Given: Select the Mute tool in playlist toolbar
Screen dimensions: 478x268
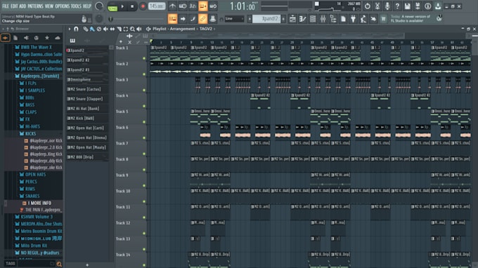Looking at the screenshot, I should [105, 29].
